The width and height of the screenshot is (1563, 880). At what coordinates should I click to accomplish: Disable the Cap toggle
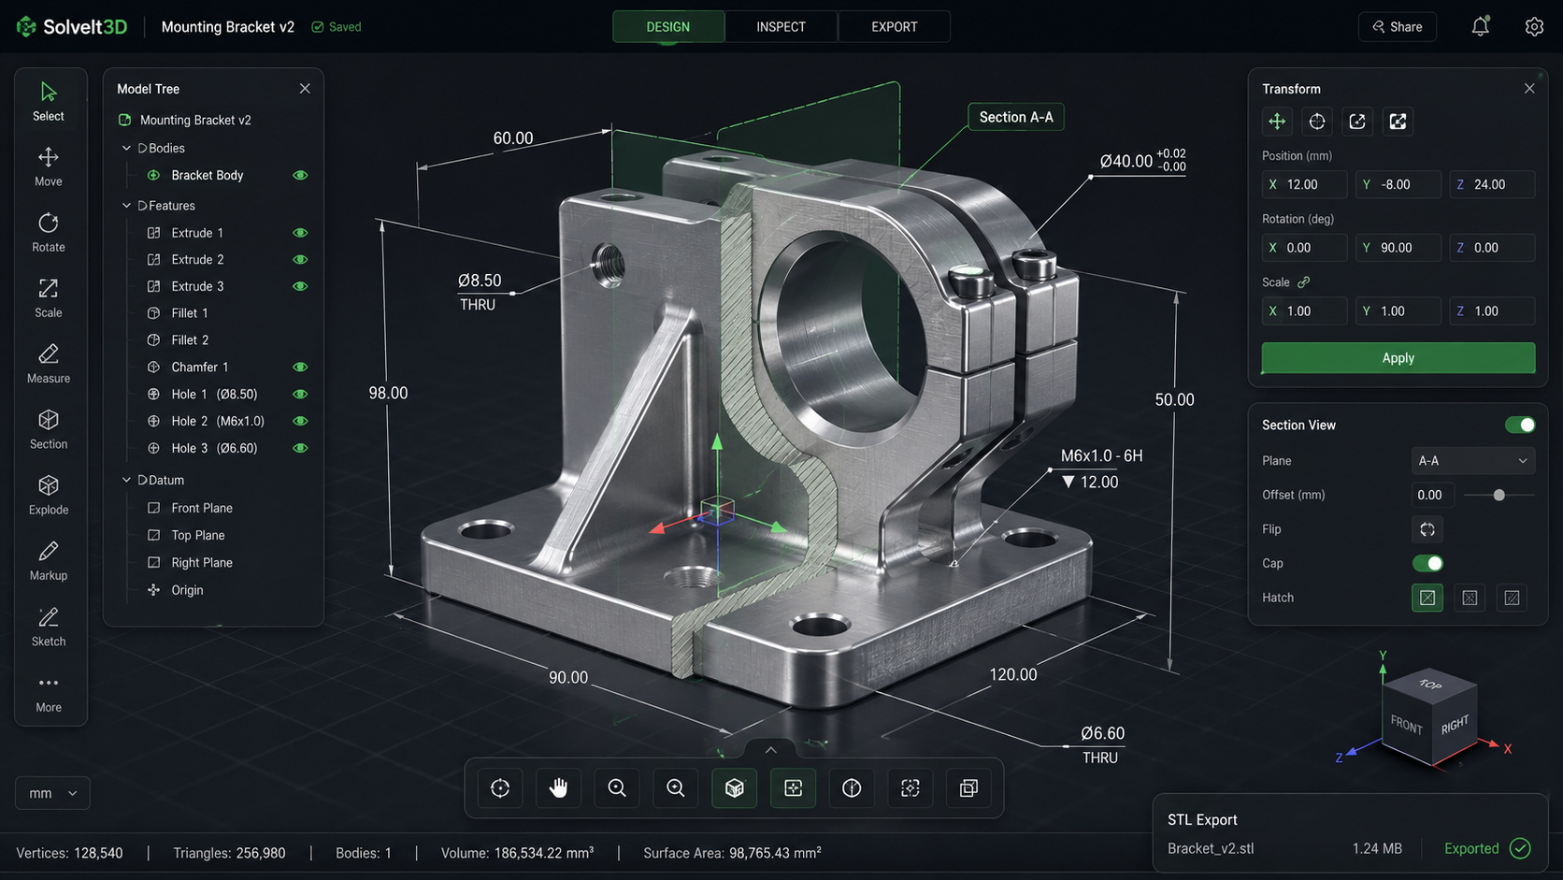(x=1427, y=563)
